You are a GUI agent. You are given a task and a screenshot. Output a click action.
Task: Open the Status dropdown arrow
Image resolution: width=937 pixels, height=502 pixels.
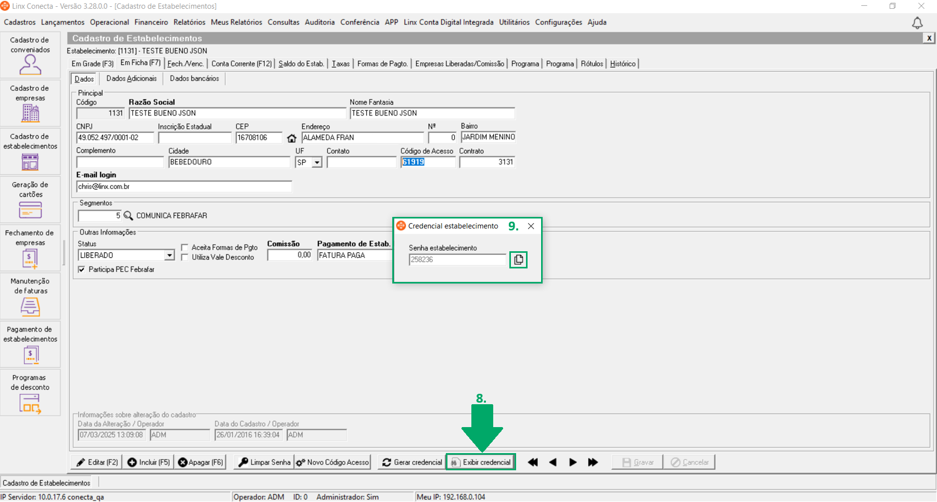pyautogui.click(x=169, y=255)
